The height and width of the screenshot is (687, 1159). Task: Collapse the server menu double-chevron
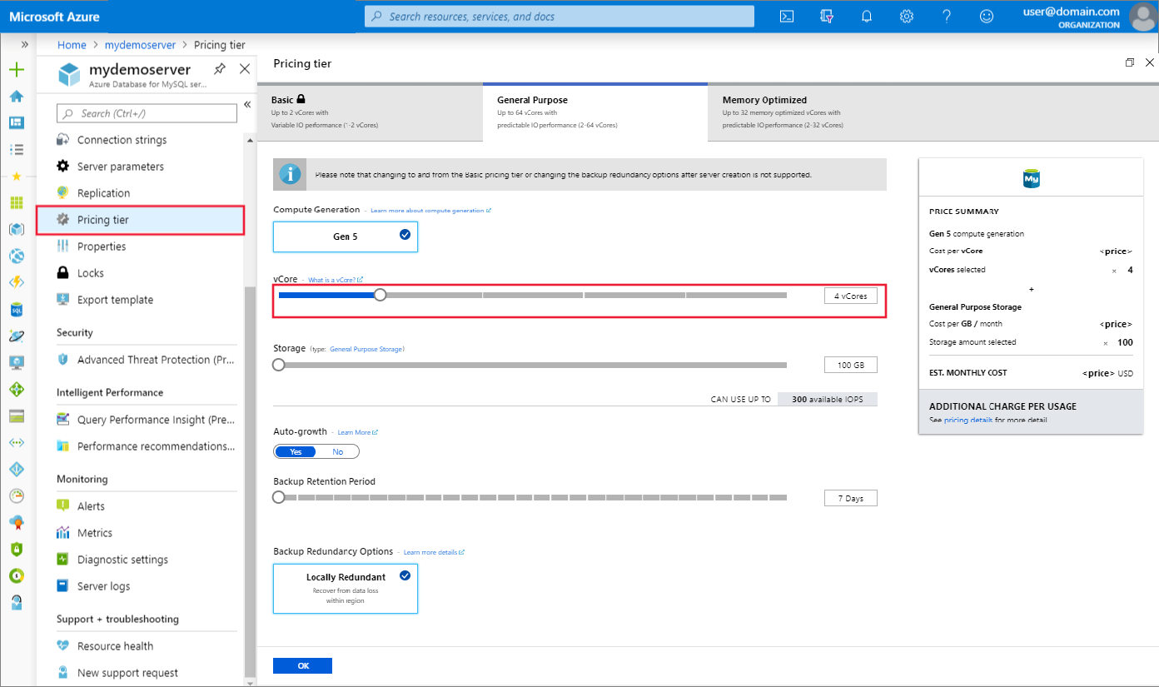(x=247, y=105)
